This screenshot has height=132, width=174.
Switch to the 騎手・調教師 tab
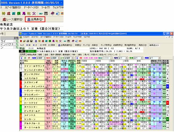(56, 55)
